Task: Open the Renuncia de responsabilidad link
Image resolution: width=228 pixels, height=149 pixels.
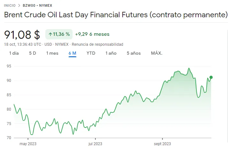Action: point(97,44)
